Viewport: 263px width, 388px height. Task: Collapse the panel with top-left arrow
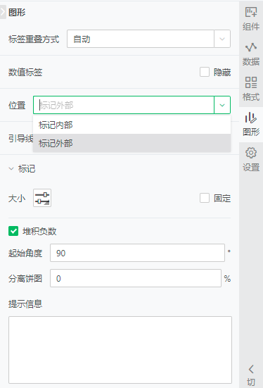(3, 12)
